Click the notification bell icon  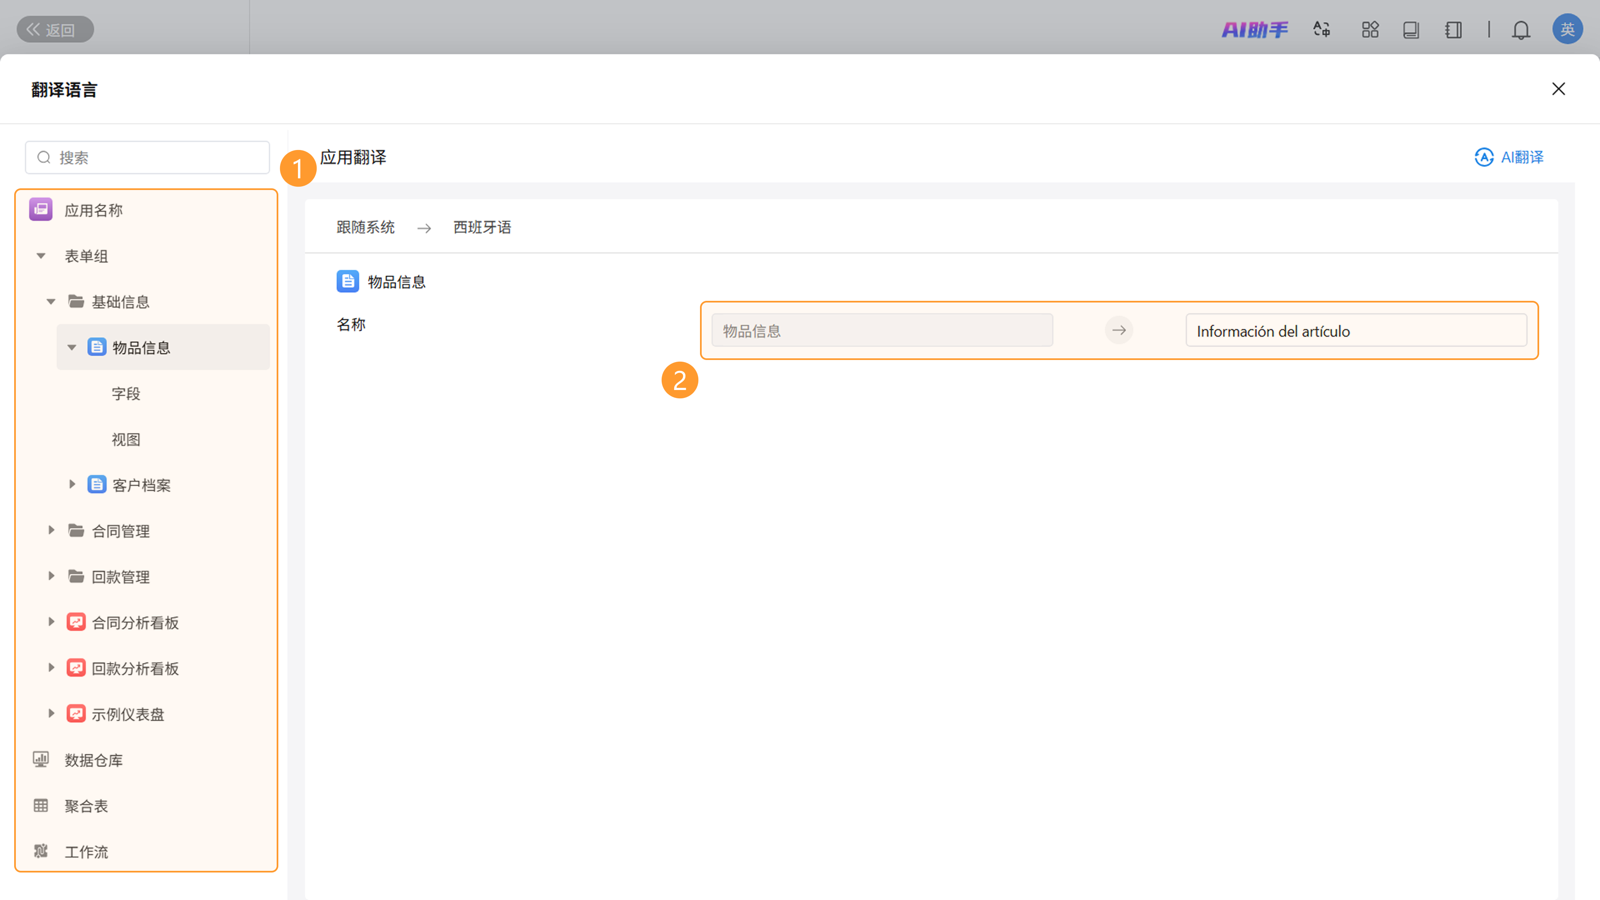click(x=1520, y=29)
